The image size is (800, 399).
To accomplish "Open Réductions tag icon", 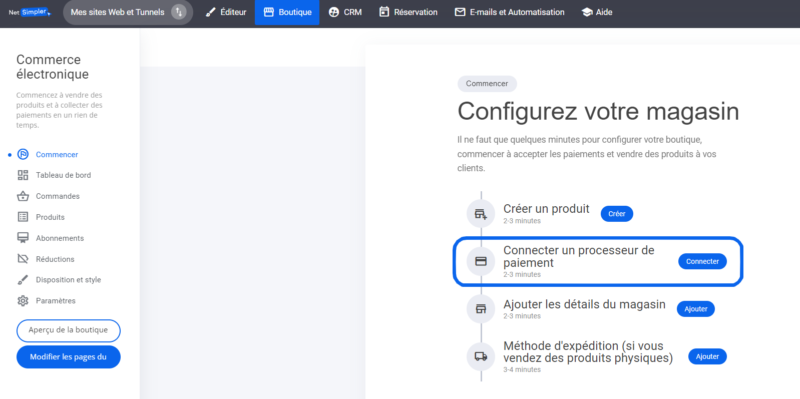I will (23, 259).
